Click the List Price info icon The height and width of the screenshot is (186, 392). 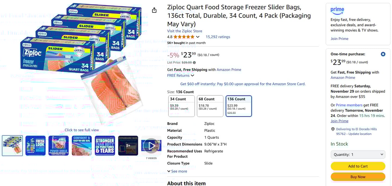tap(194, 63)
